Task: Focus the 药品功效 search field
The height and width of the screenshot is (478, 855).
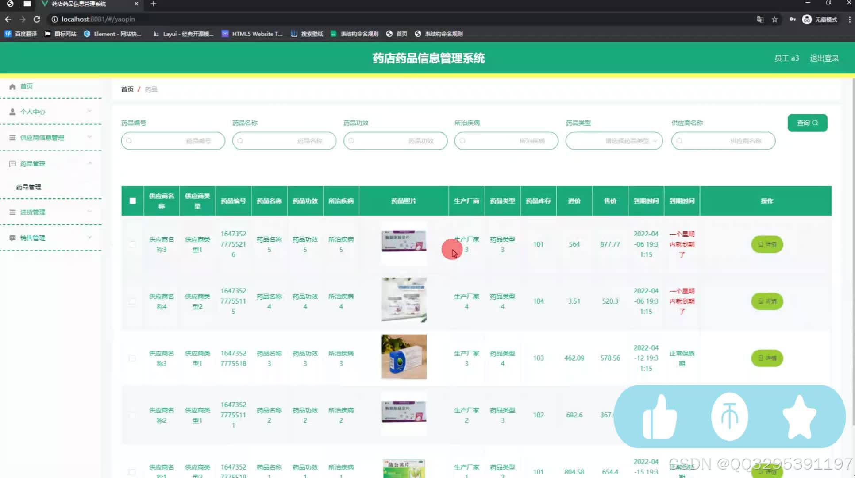Action: (395, 141)
